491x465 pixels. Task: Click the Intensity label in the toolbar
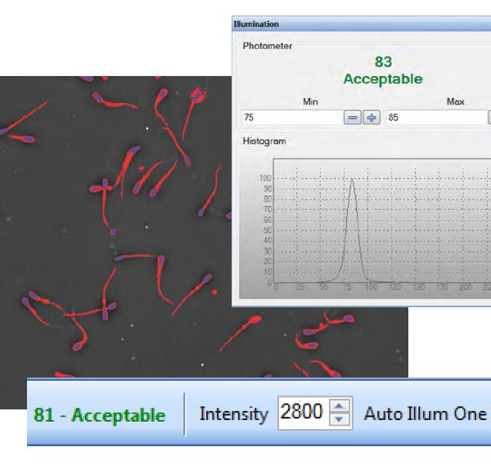click(233, 414)
